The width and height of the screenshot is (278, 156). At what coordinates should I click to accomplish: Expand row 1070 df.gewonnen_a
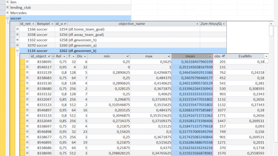point(17,45)
